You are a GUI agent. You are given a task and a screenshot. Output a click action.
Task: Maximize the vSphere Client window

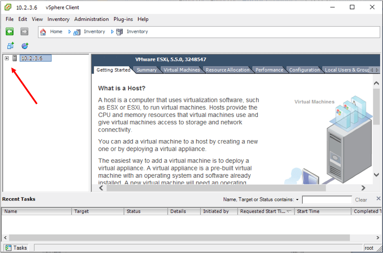pos(352,7)
